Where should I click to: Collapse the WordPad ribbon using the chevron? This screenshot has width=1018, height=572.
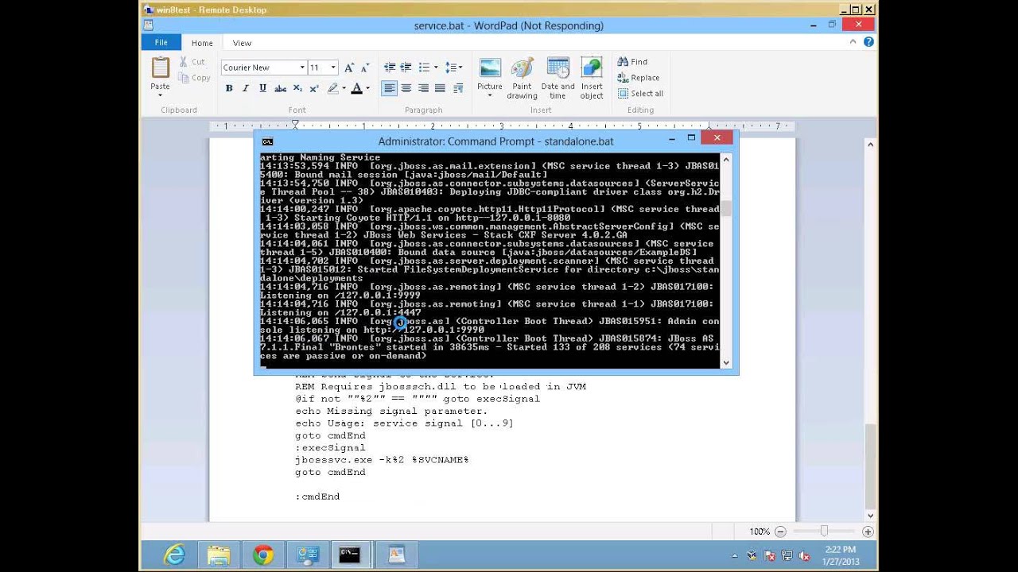point(855,43)
